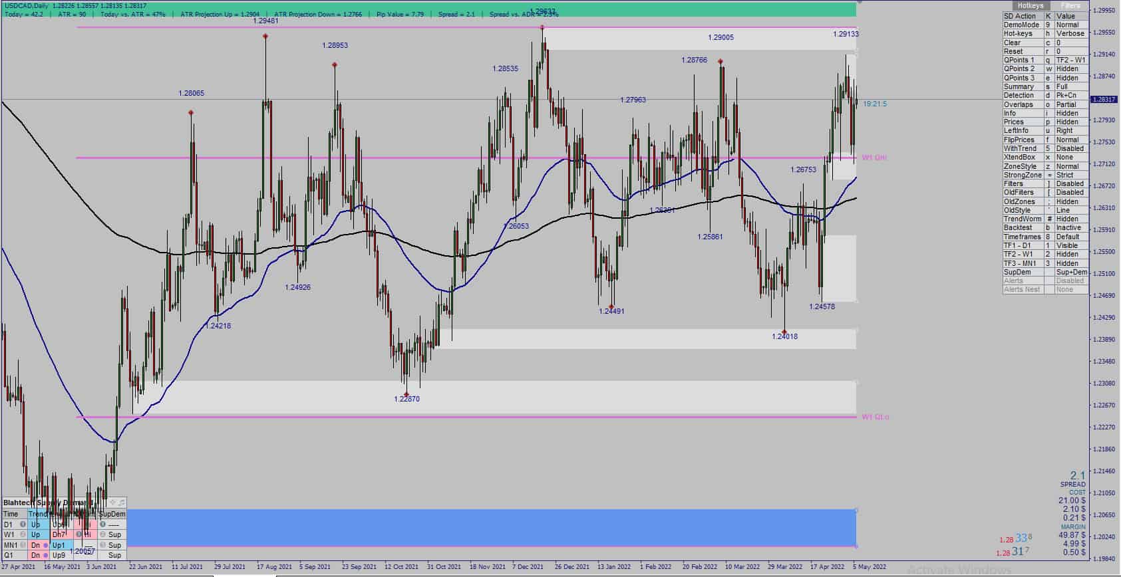Click the W1 info icon in Time column
1121x577 pixels.
click(x=23, y=534)
